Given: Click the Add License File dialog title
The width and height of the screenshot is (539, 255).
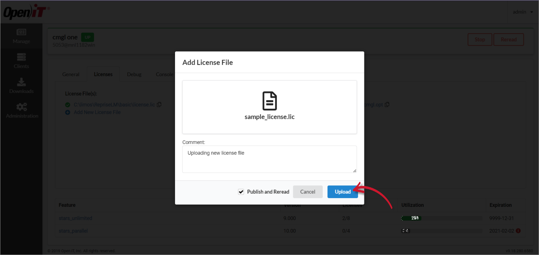Looking at the screenshot, I should [x=207, y=62].
